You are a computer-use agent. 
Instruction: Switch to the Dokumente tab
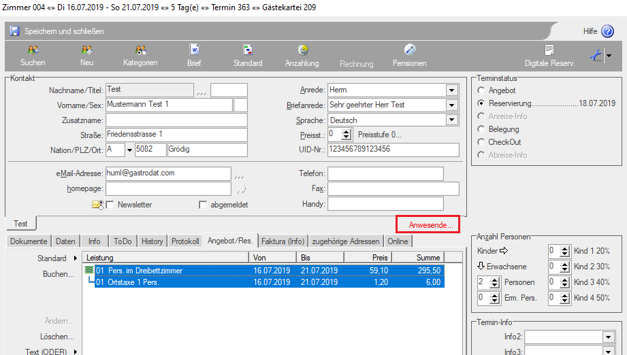(x=29, y=241)
